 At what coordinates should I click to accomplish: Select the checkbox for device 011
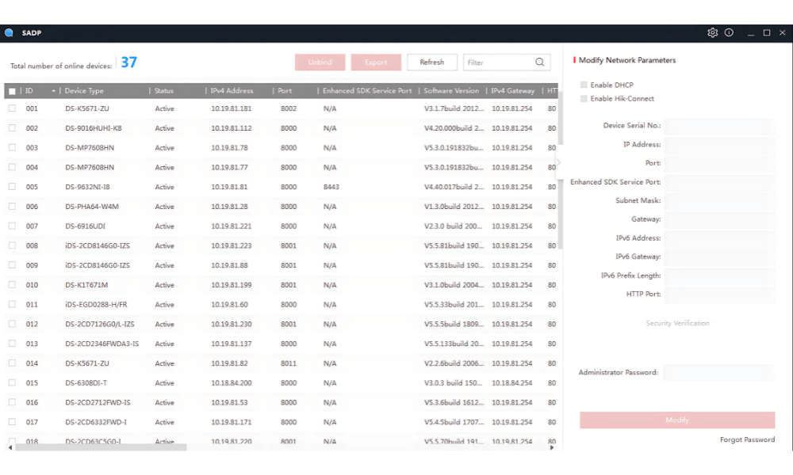click(12, 304)
